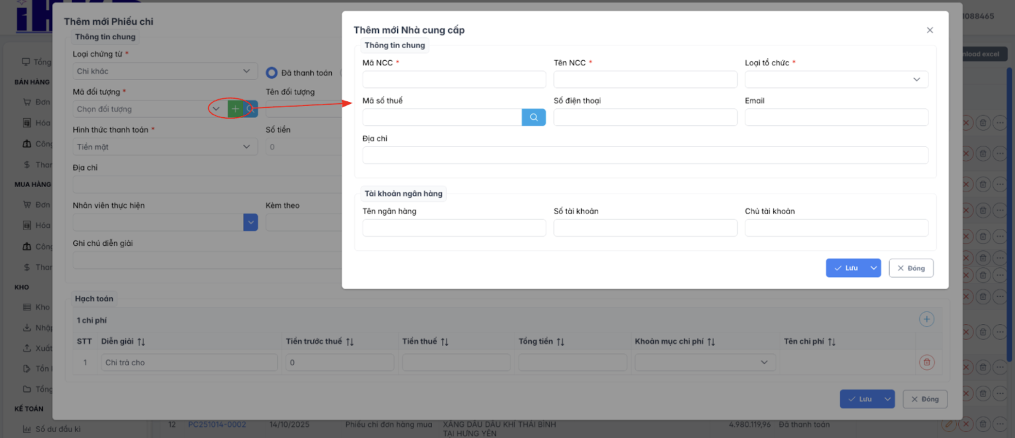Click the green add object plus icon
Screen dimensions: 1015x438
pos(235,109)
